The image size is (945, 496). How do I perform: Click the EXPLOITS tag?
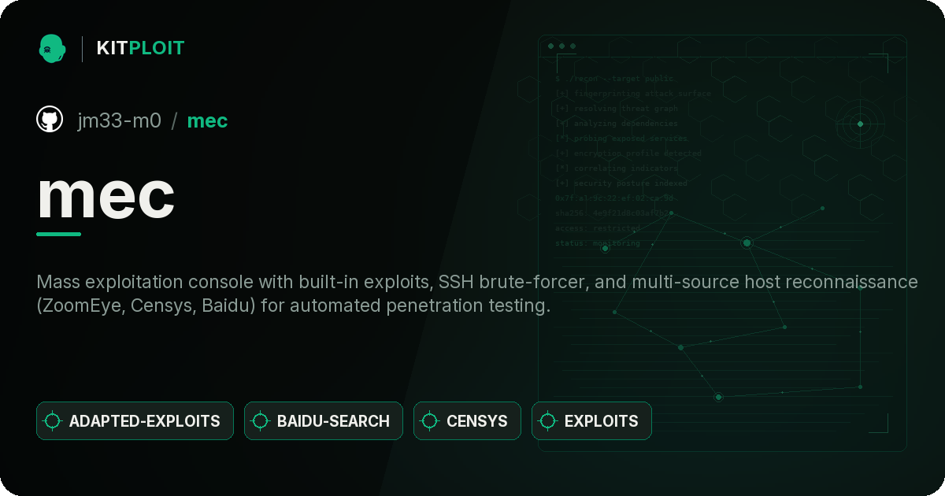tap(591, 421)
